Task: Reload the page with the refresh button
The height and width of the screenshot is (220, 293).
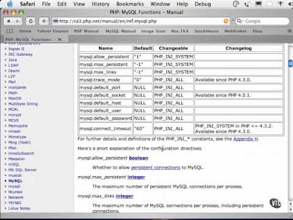Action: (31, 21)
